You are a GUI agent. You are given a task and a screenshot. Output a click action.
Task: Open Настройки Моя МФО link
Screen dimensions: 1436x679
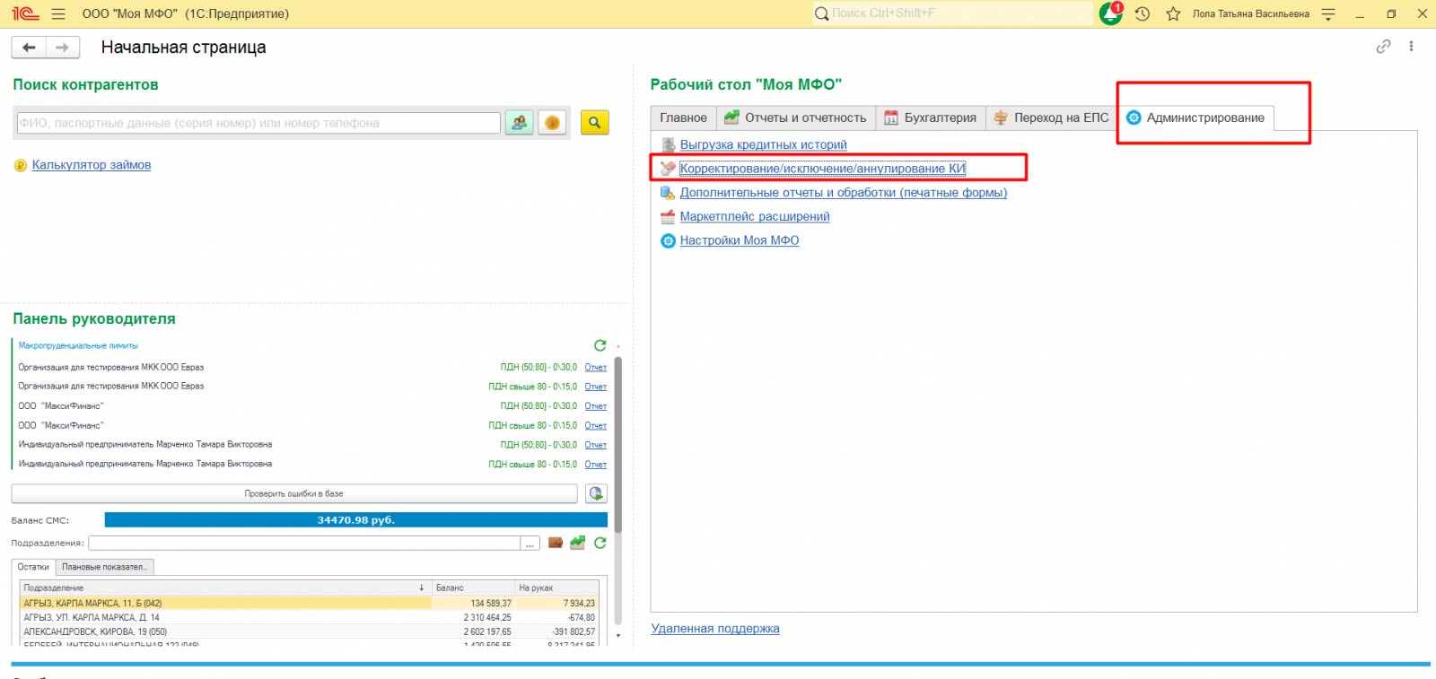(740, 240)
